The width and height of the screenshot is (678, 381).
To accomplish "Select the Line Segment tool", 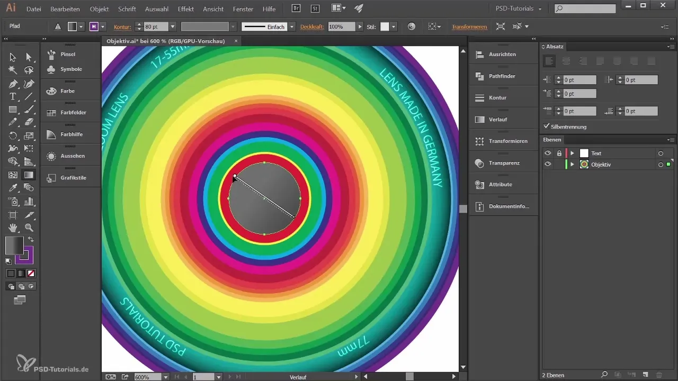I will (29, 96).
